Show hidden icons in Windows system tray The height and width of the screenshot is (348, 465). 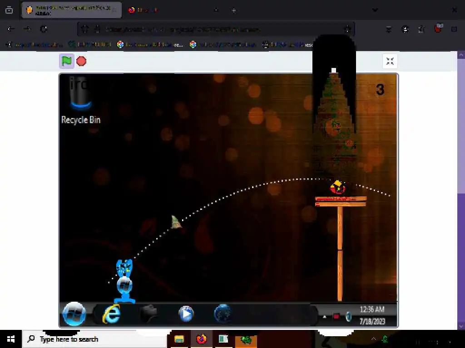(374, 339)
